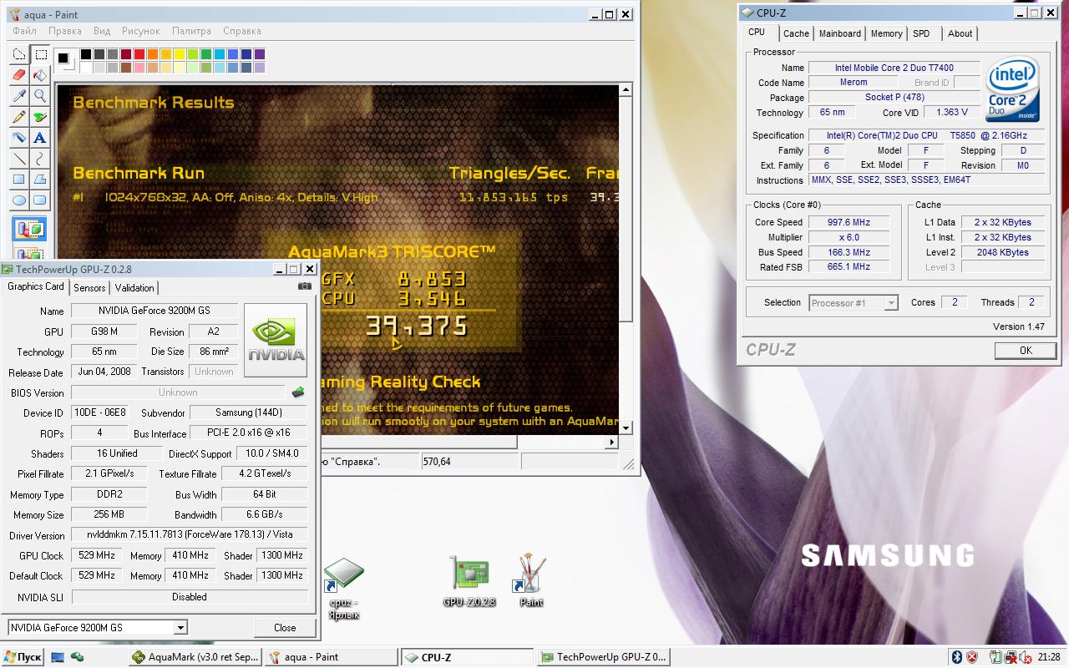
Task: Select the Ellipse shape tool
Action: [19, 200]
